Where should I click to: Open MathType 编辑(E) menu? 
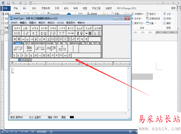[x=23, y=23]
